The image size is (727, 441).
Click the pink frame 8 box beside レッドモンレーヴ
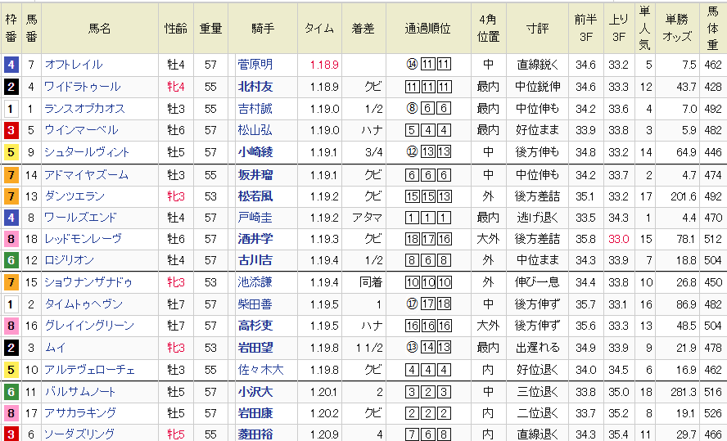11,239
